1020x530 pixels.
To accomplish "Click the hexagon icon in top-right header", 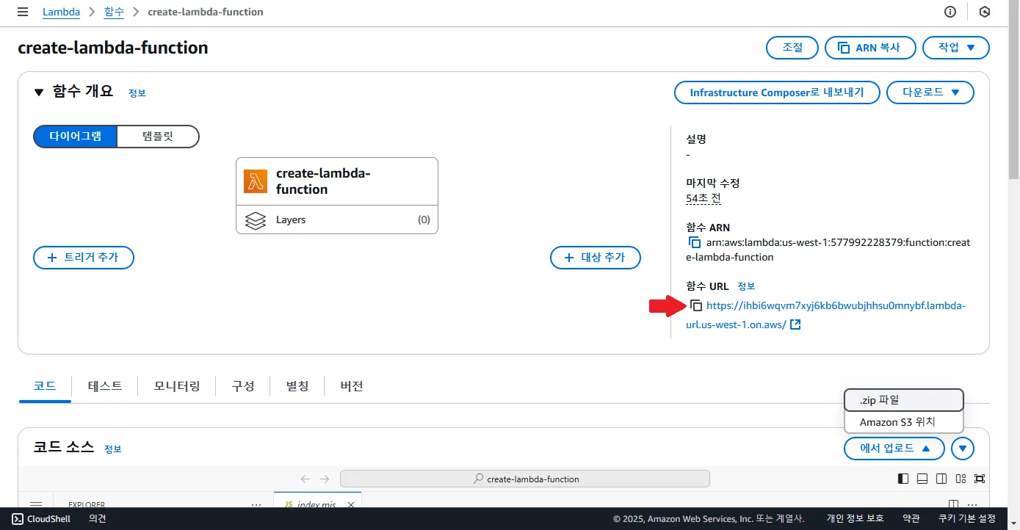I will 985,12.
